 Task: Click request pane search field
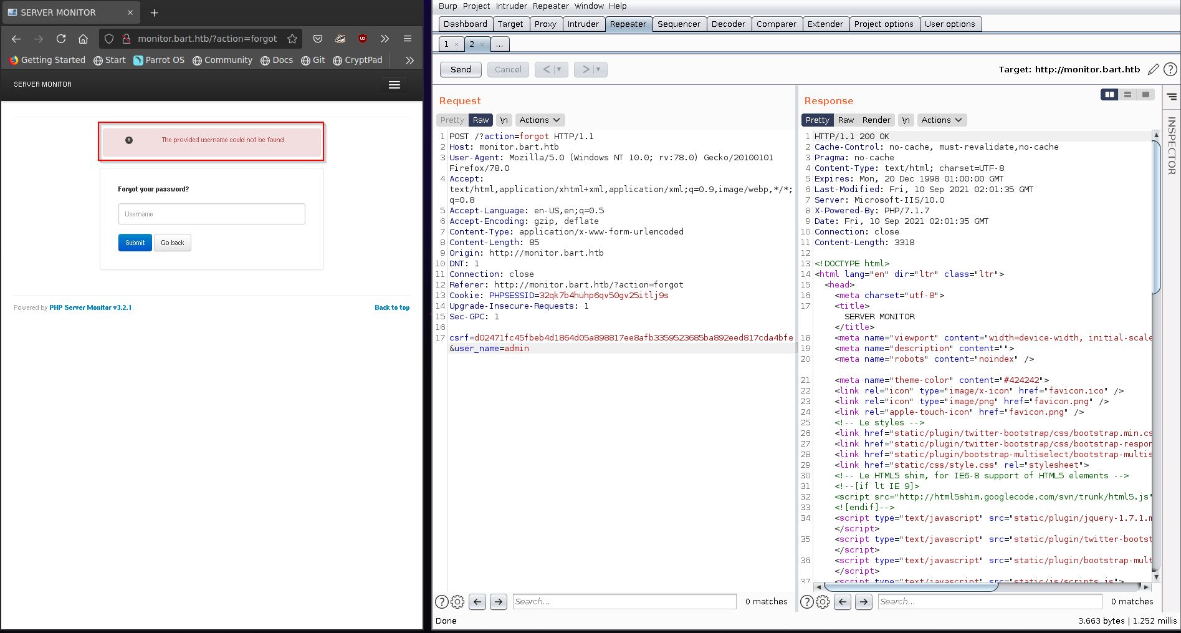624,601
